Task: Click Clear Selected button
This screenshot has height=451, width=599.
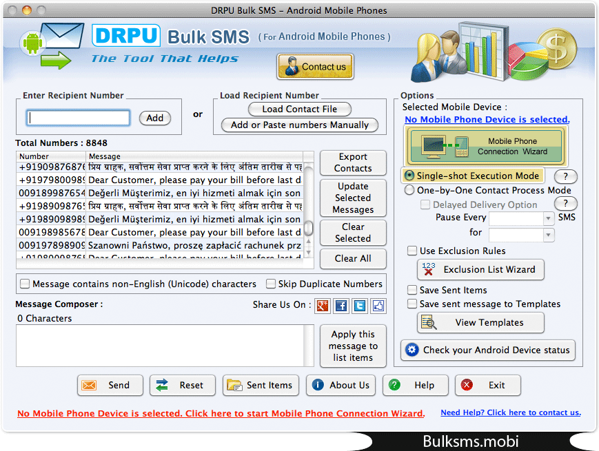Action: pyautogui.click(x=353, y=232)
